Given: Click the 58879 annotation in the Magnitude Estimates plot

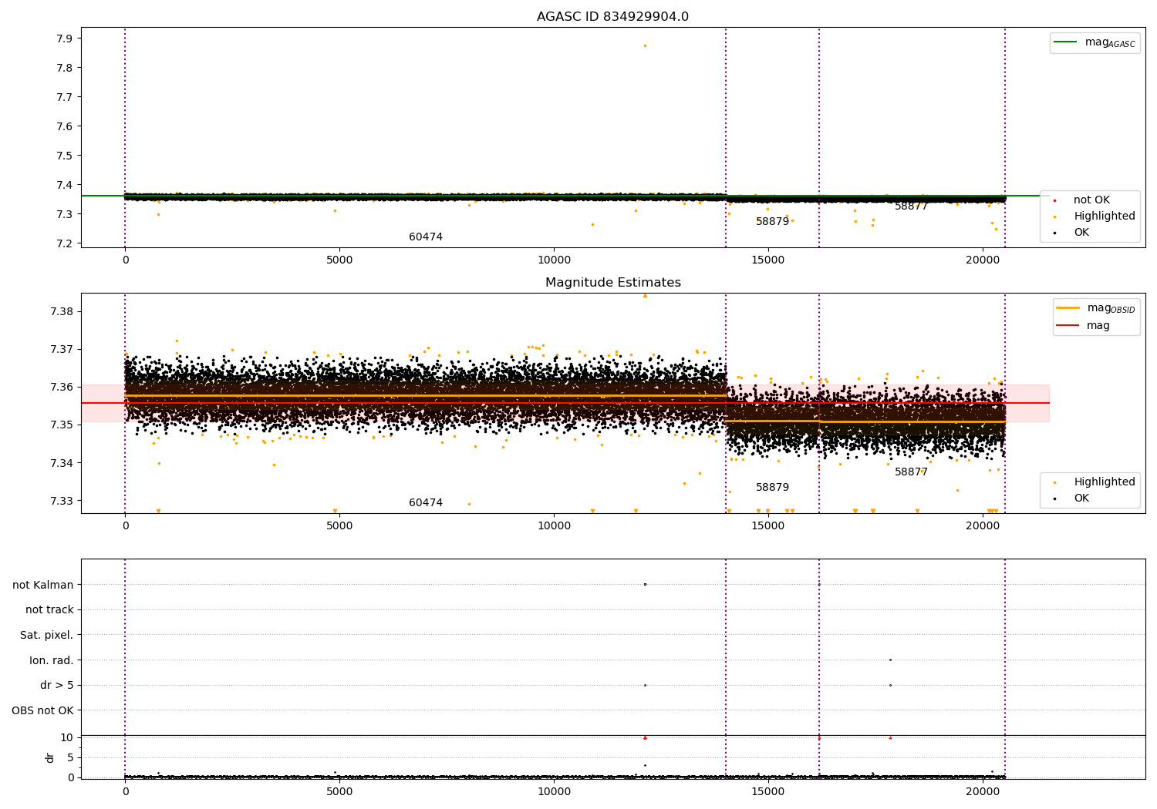Looking at the screenshot, I should pos(772,488).
